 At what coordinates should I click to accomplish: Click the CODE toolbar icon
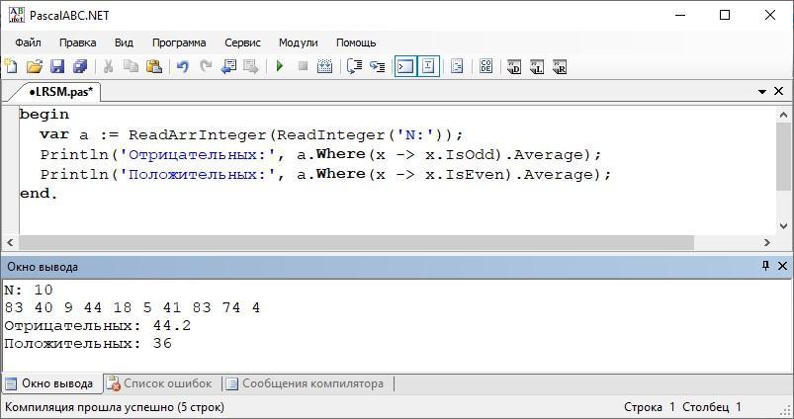(x=485, y=66)
